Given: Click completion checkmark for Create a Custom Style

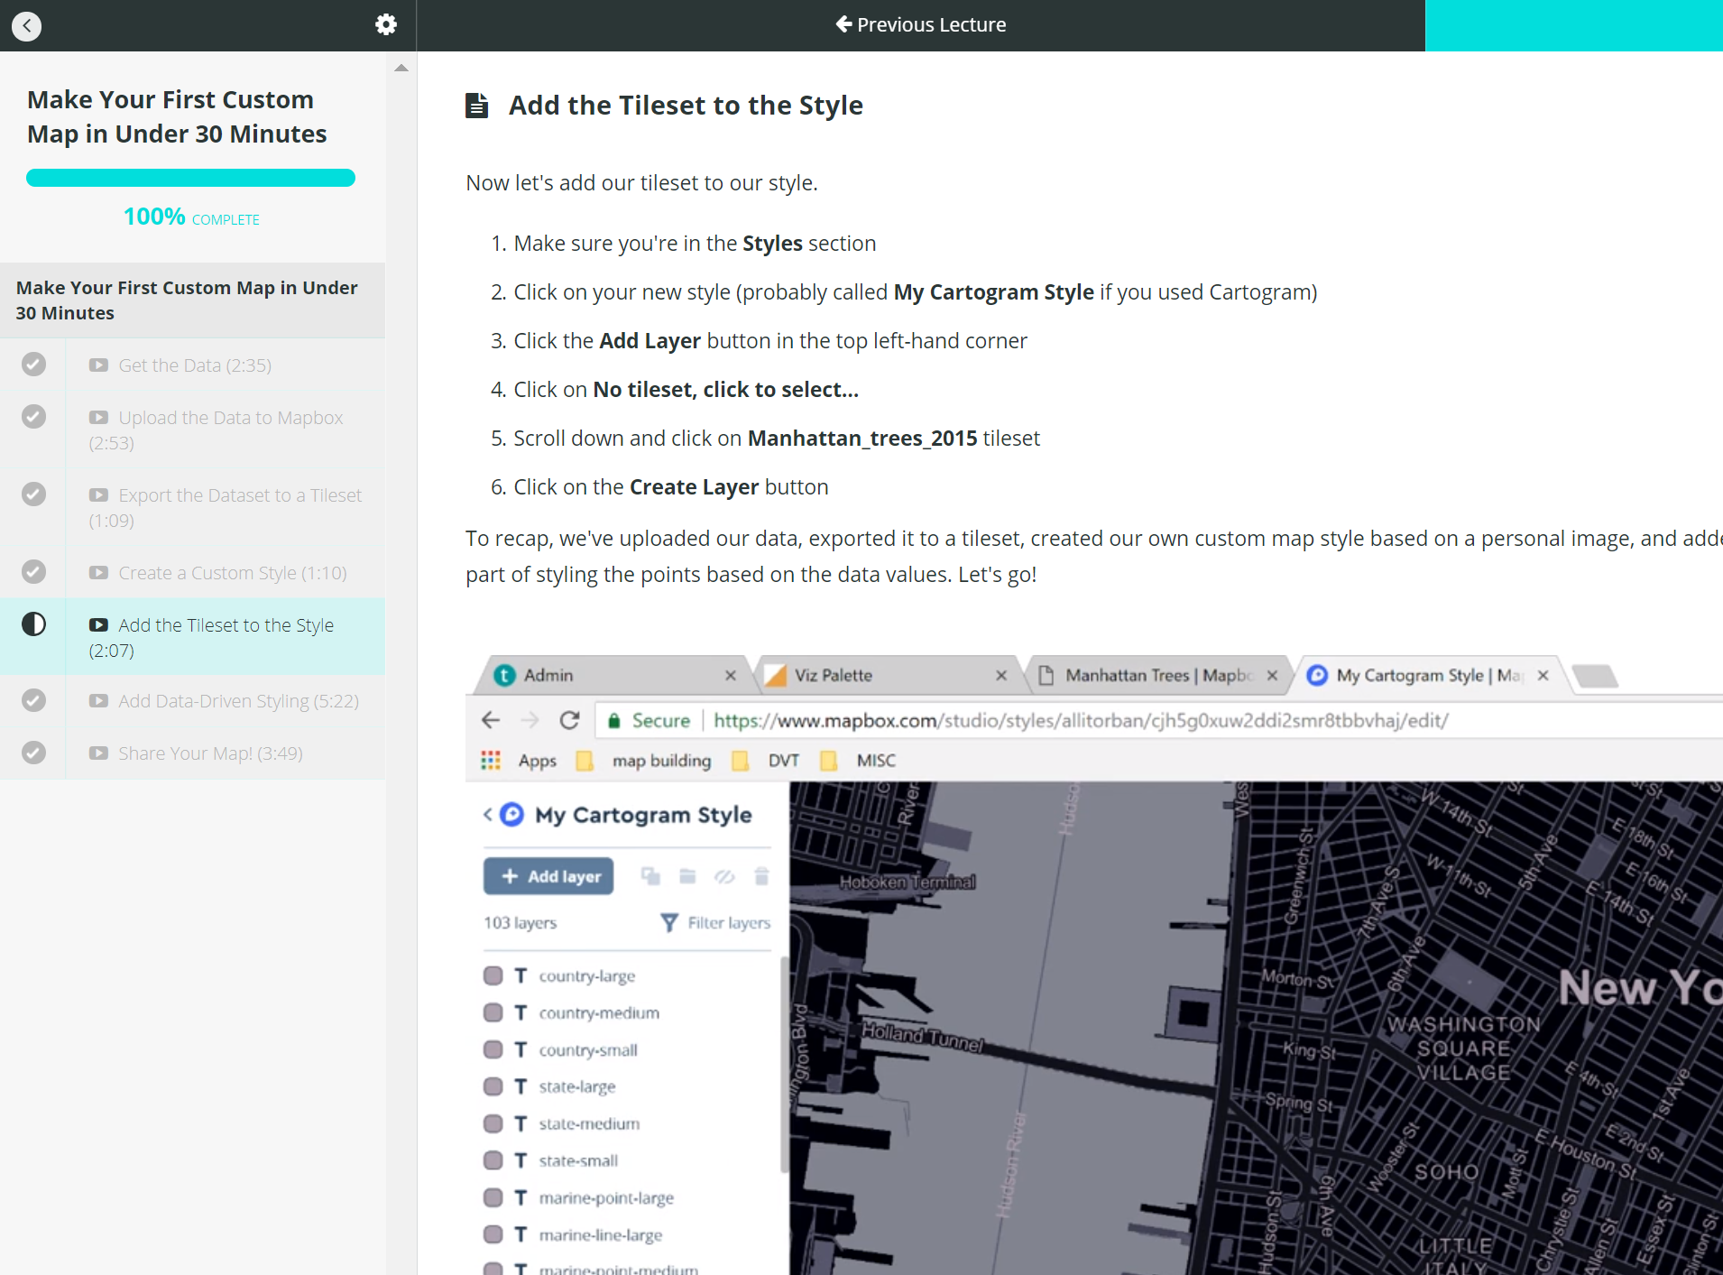Looking at the screenshot, I should coord(33,571).
